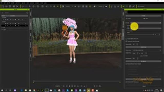164x92 pixels.
Task: Toggle the checkbox in the bottom Render section
Action: coord(126,82)
